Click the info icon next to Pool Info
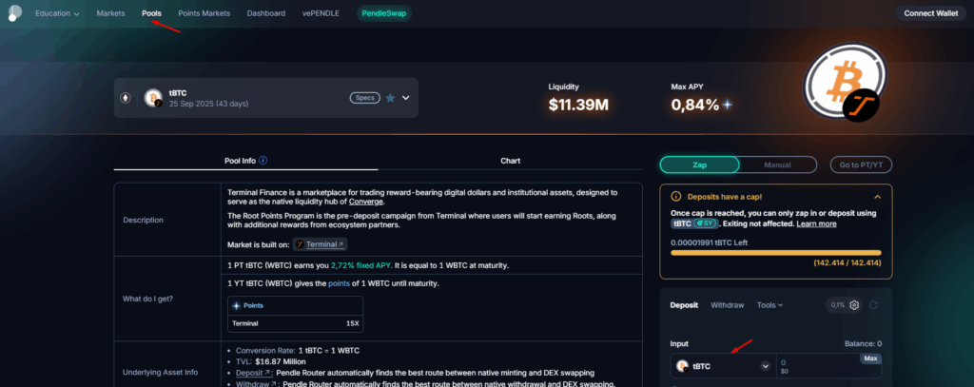 [263, 161]
